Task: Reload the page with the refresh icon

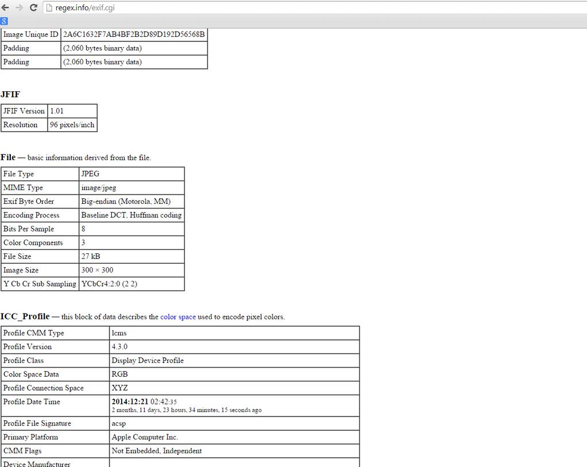Action: [33, 7]
